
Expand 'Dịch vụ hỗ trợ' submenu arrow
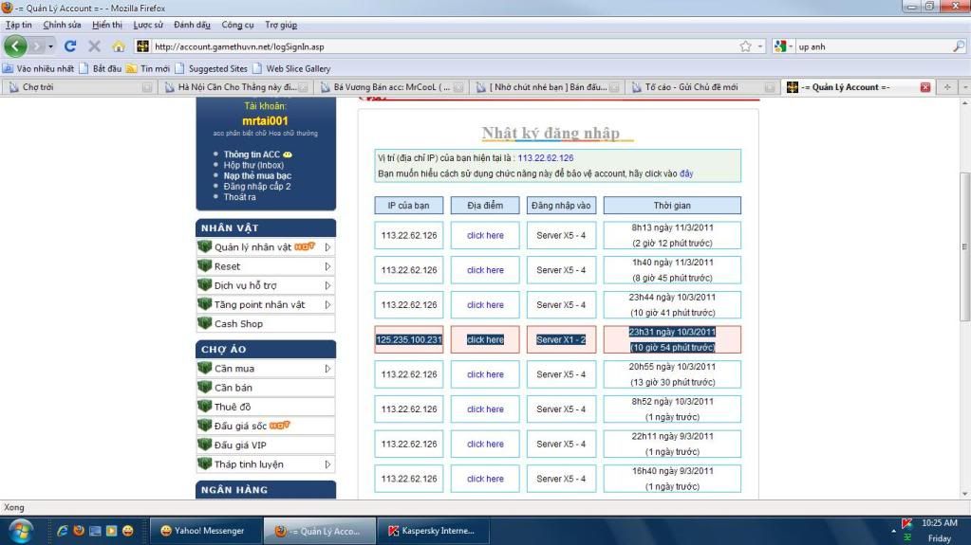(327, 285)
